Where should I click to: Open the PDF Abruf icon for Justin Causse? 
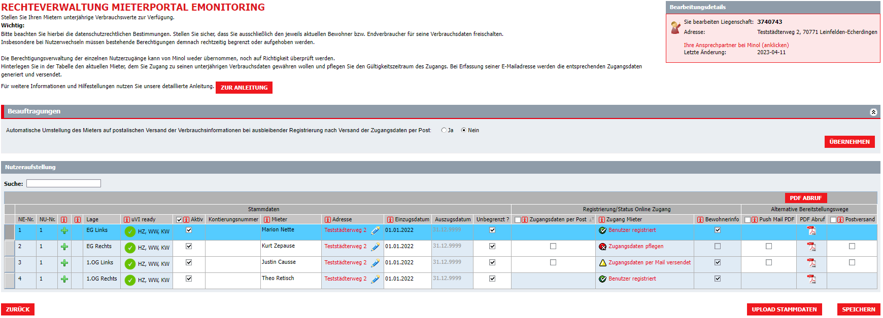tap(811, 263)
